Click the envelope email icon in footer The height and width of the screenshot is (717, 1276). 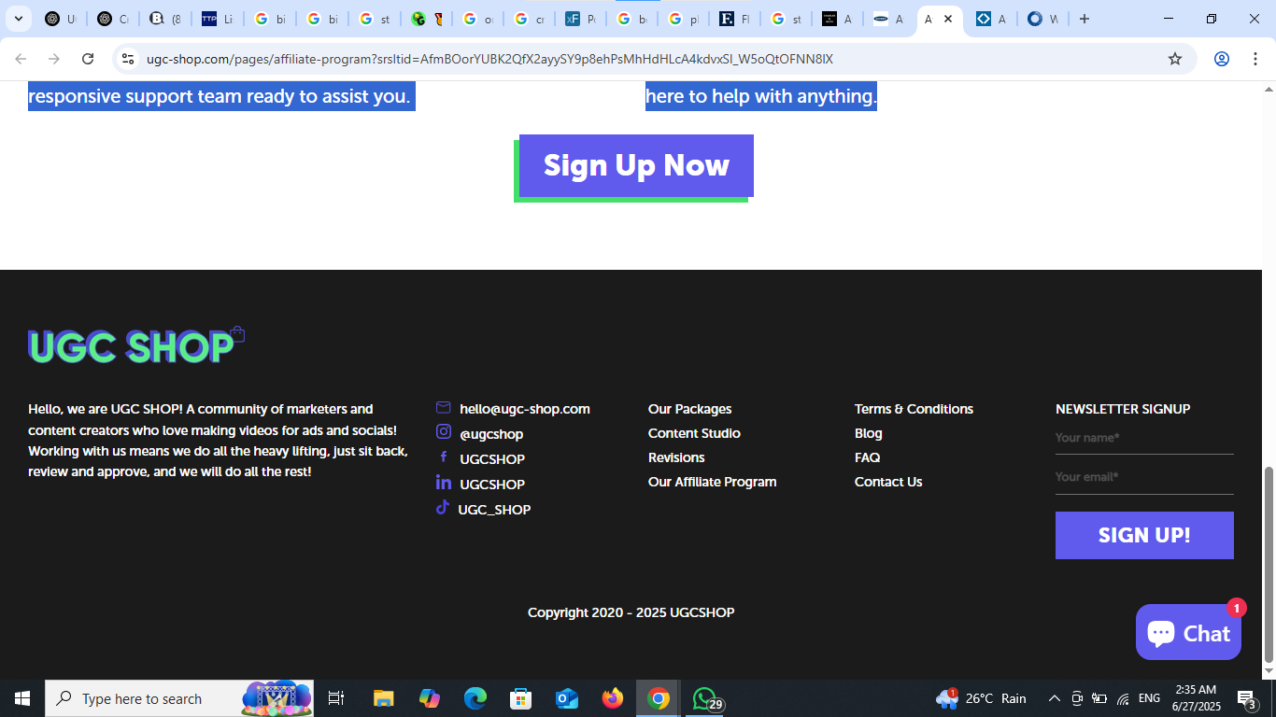click(444, 408)
